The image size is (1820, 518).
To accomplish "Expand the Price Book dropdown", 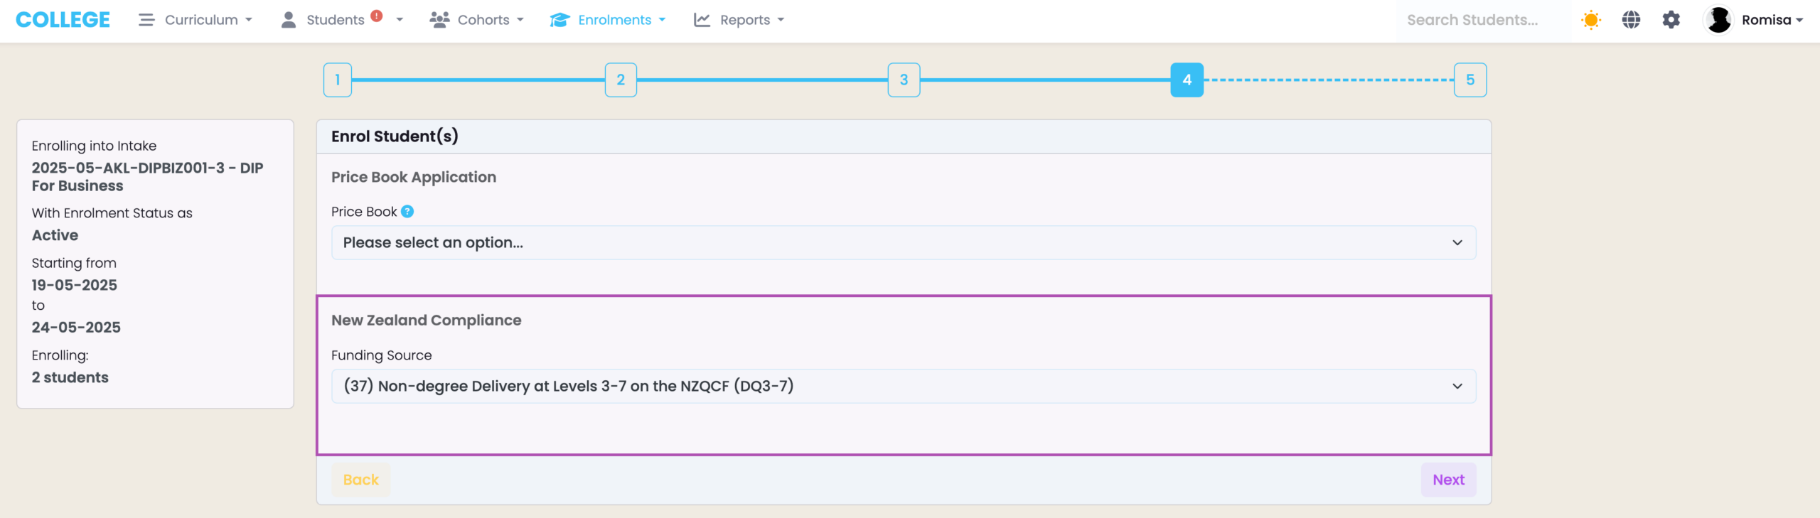I will [903, 243].
